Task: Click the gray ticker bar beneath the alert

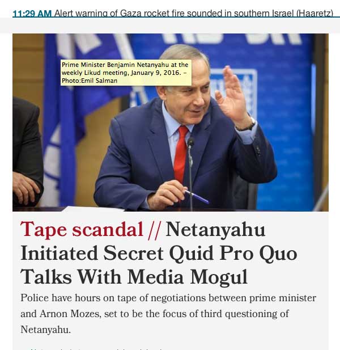Action: coord(170,25)
